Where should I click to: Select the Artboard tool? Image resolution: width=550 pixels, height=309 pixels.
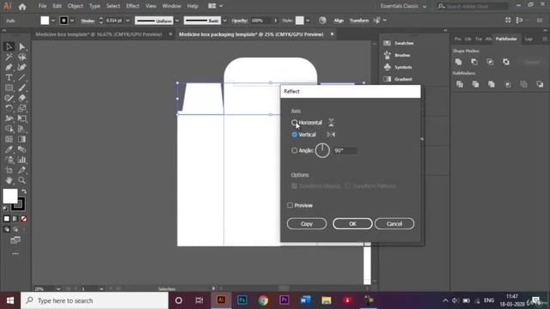(9, 170)
